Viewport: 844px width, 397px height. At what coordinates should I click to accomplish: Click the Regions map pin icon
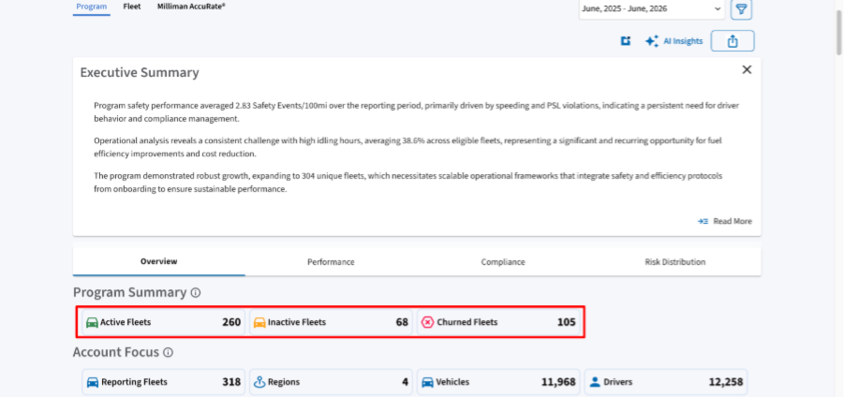pyautogui.click(x=259, y=382)
